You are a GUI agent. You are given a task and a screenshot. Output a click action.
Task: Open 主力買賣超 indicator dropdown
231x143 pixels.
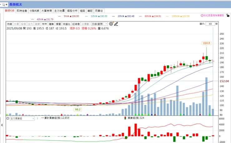(x=22, y=119)
